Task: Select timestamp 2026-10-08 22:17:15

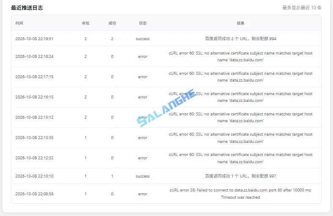Action: (x=34, y=77)
